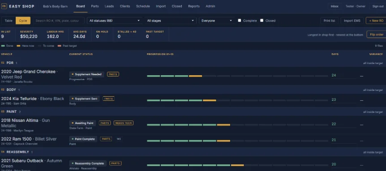Click the green Done legend swatch

(3, 46)
